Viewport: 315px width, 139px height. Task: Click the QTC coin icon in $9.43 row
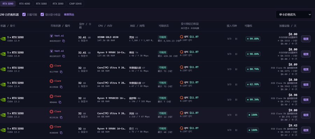point(182,128)
